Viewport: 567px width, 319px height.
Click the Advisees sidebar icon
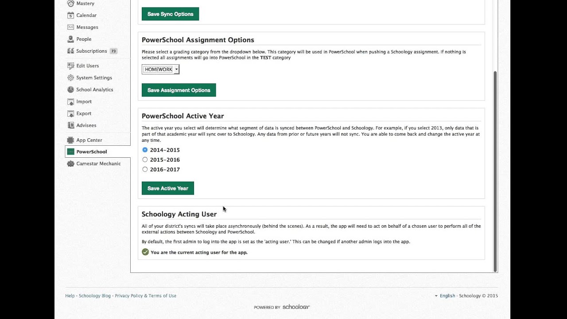point(70,125)
